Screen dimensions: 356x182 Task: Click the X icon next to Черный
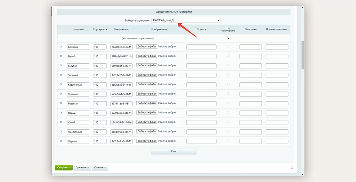[61, 141]
